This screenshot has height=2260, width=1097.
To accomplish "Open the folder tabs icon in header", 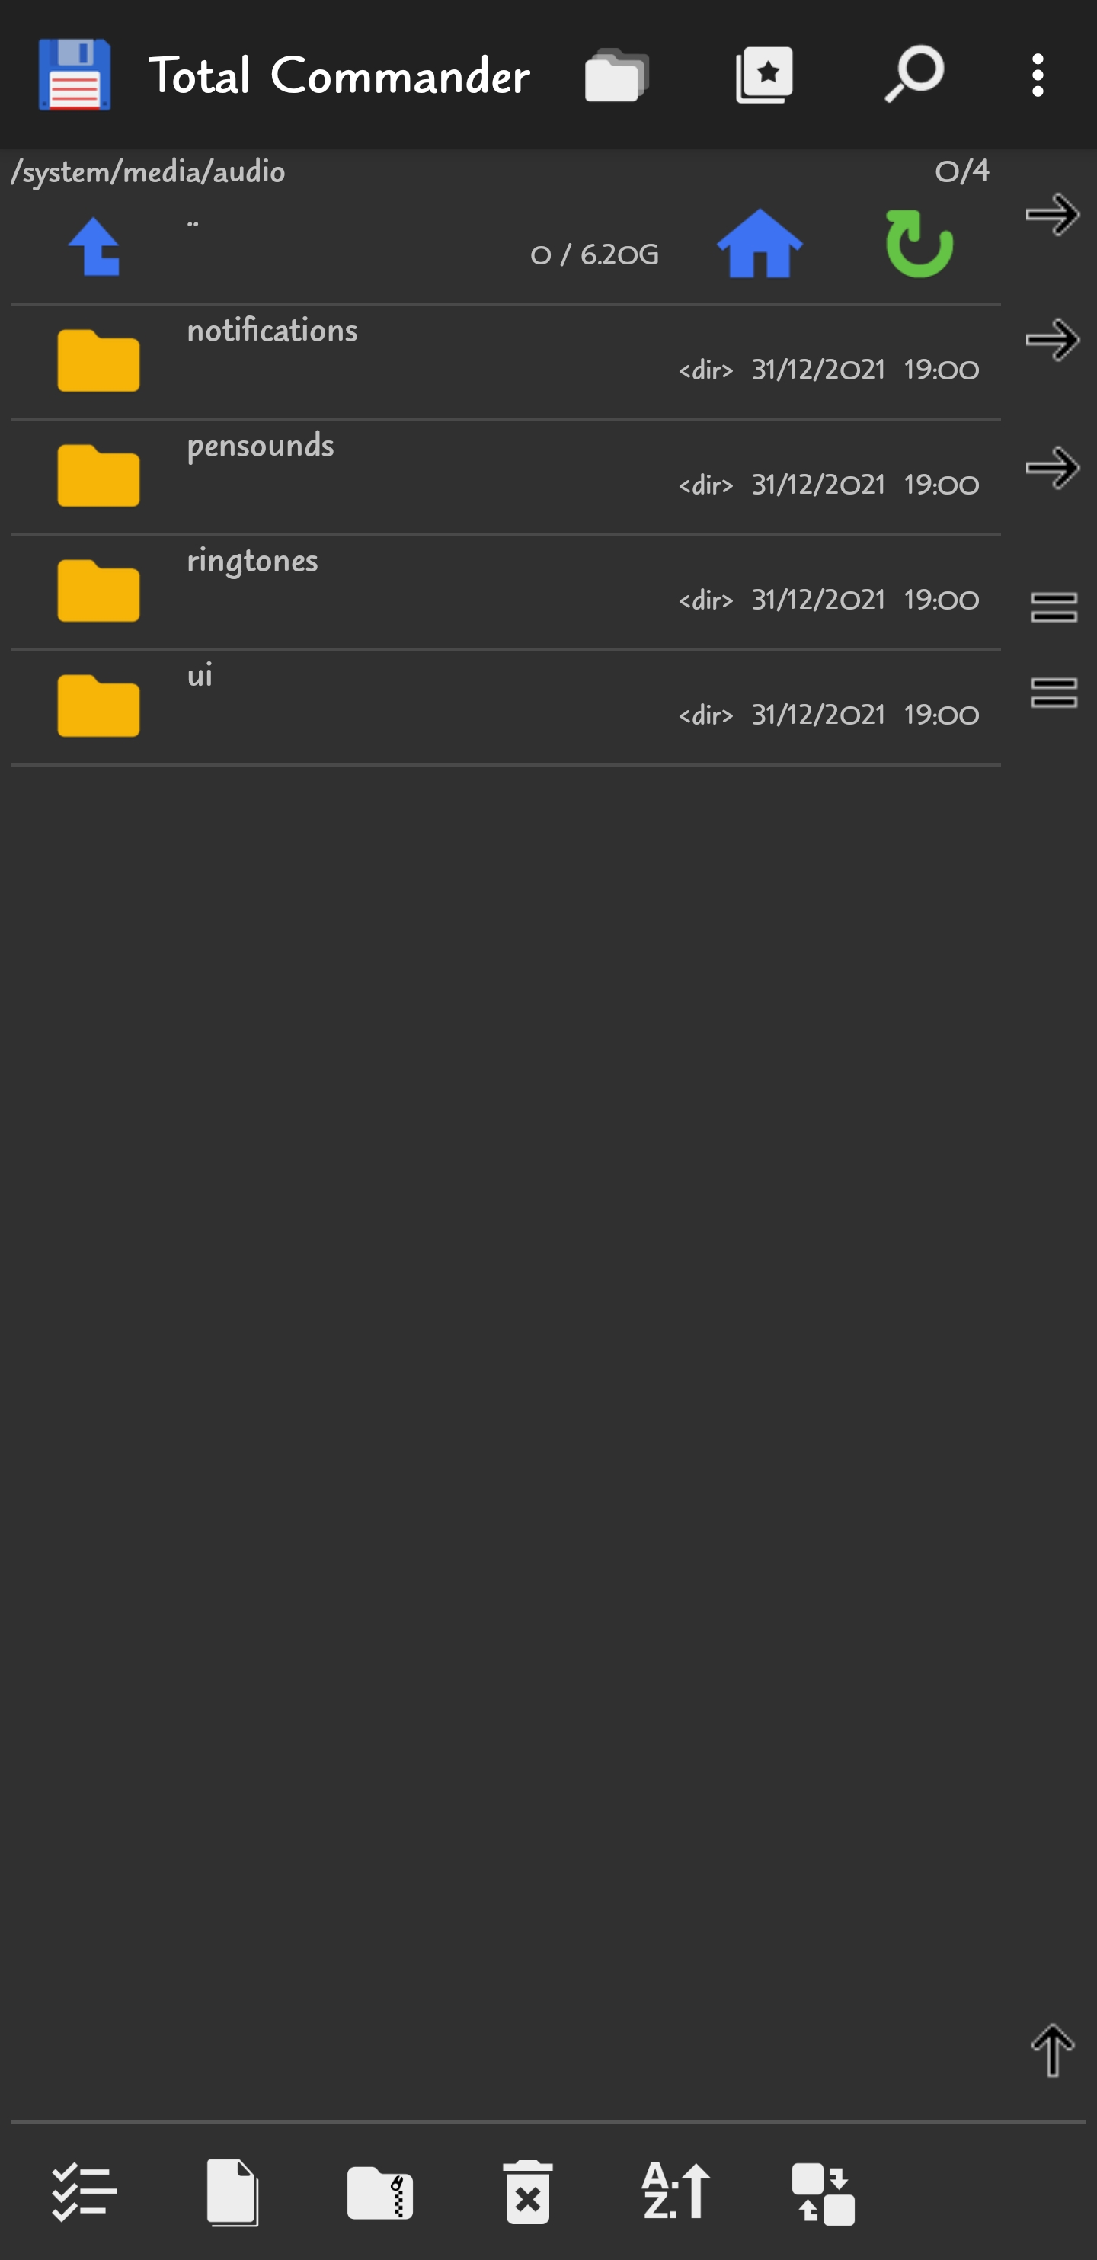I will point(616,75).
